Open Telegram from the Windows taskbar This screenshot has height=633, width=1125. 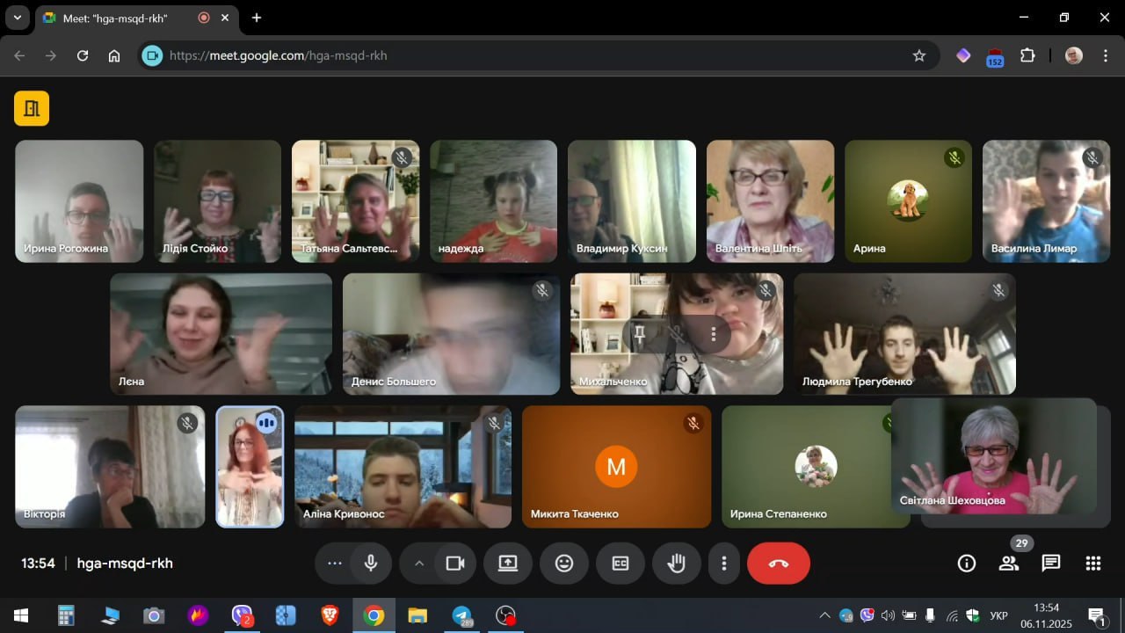click(x=462, y=615)
